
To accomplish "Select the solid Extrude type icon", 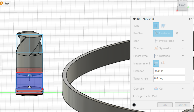I will pos(156,26).
